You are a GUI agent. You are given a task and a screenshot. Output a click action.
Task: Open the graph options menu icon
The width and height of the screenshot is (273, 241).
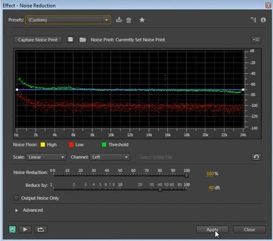[256, 40]
